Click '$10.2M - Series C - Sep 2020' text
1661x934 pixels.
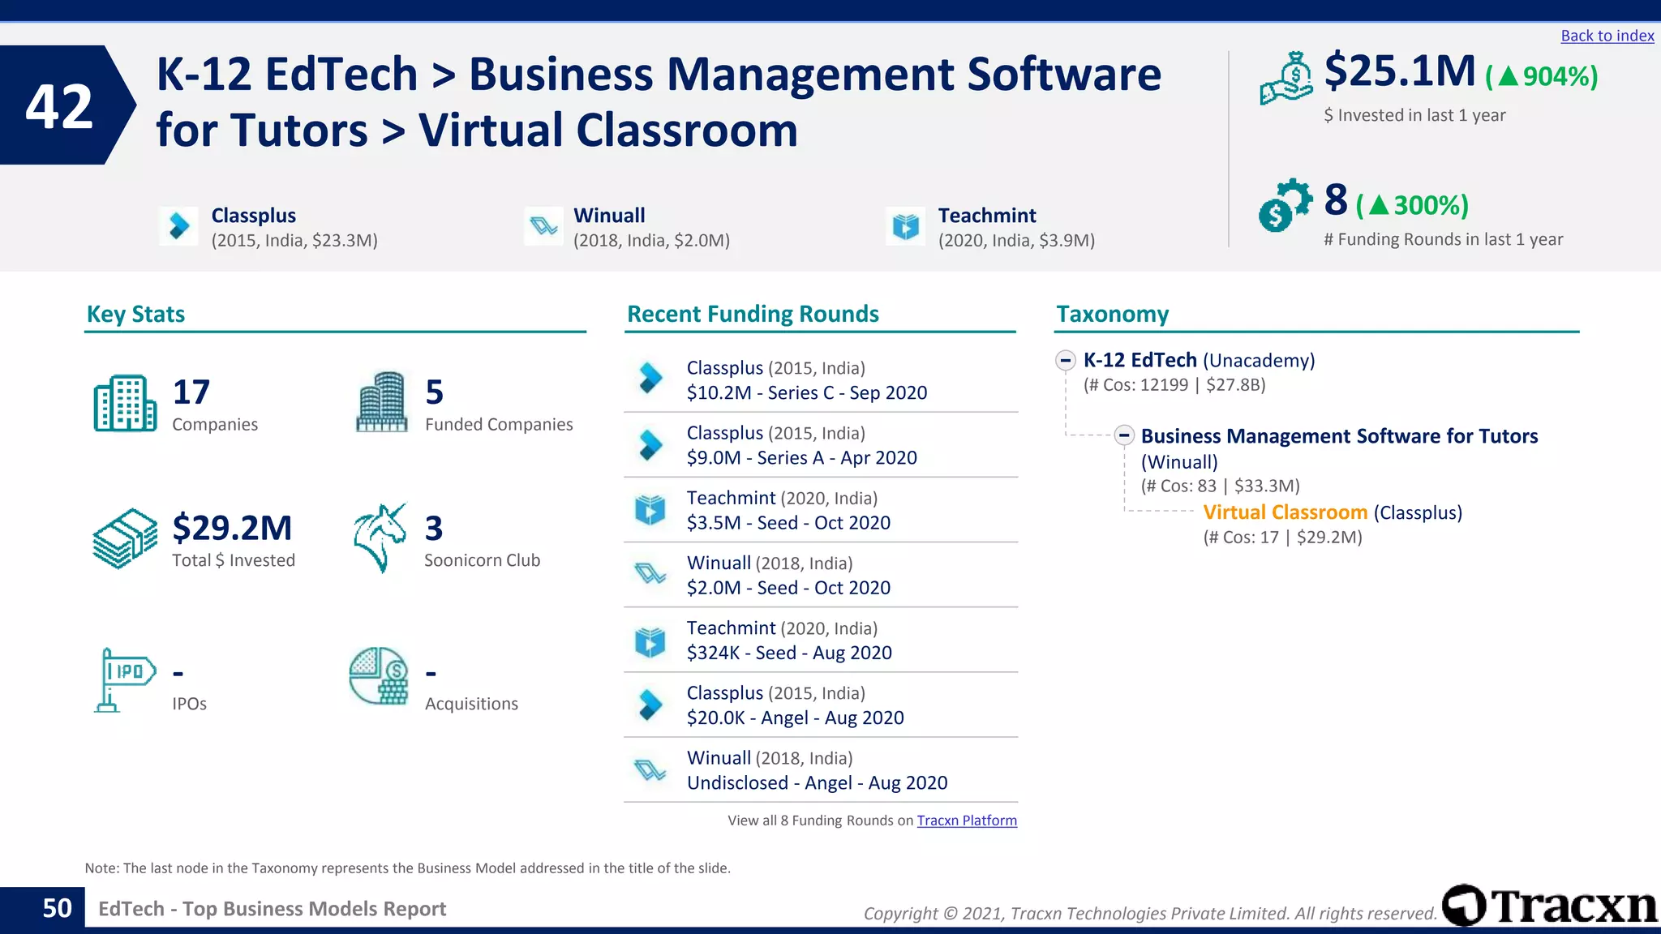pyautogui.click(x=807, y=393)
